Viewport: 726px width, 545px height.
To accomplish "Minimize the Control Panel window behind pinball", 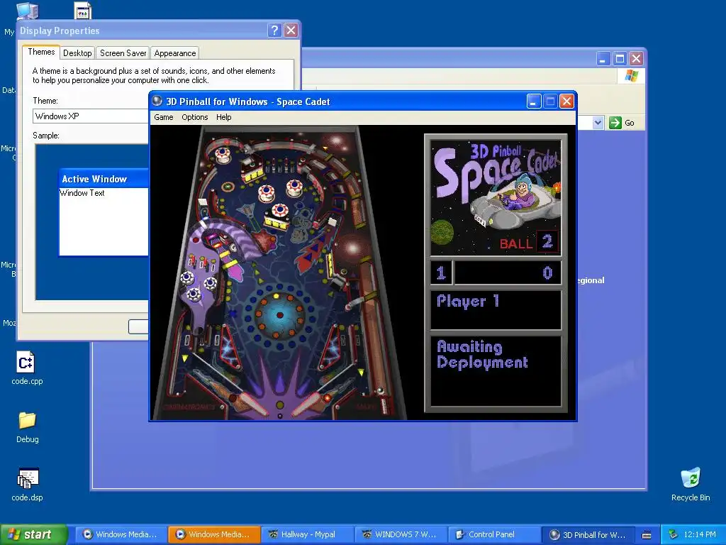I will (603, 58).
